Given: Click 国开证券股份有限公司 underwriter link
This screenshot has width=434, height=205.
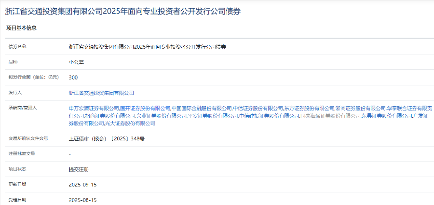Looking at the screenshot, I should coord(145,108).
